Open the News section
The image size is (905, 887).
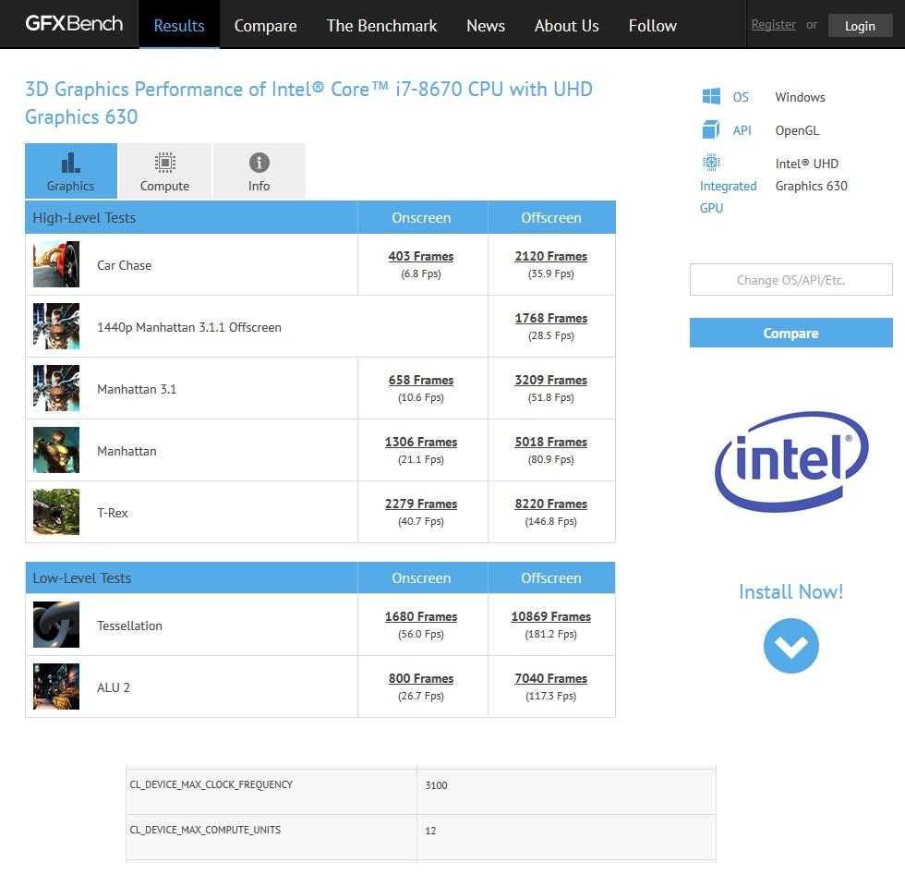pos(486,26)
